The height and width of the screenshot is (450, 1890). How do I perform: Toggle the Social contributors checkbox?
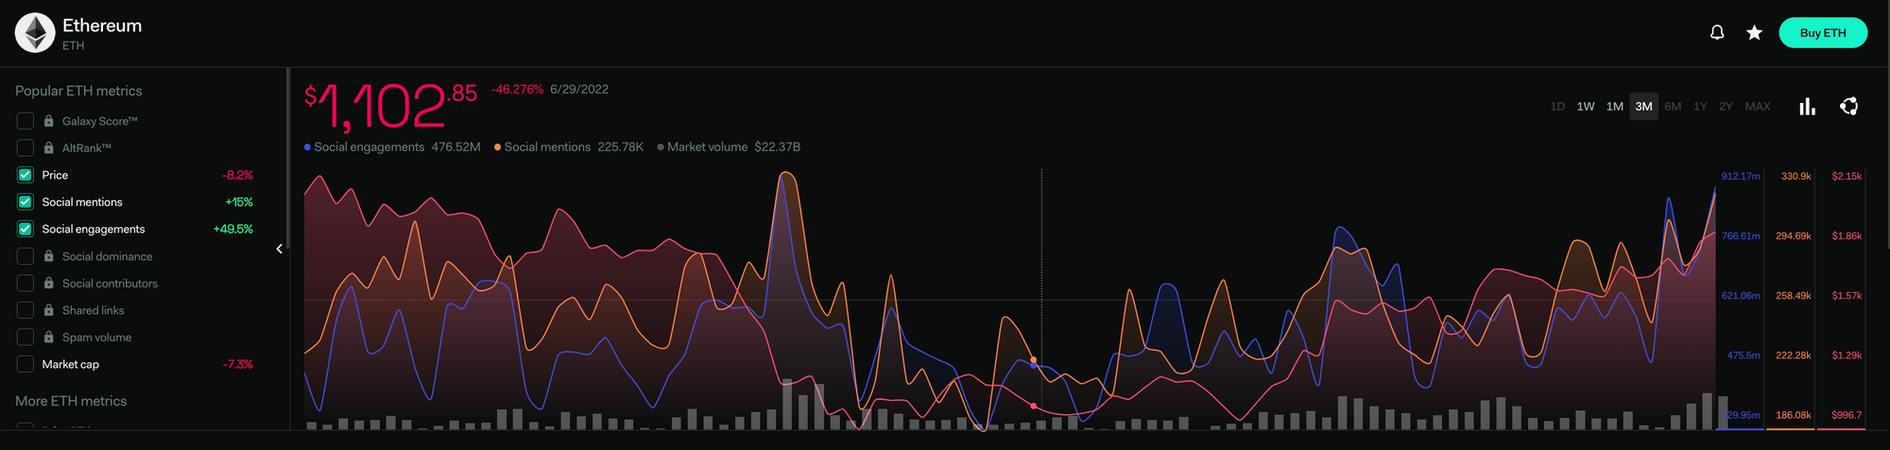[26, 284]
